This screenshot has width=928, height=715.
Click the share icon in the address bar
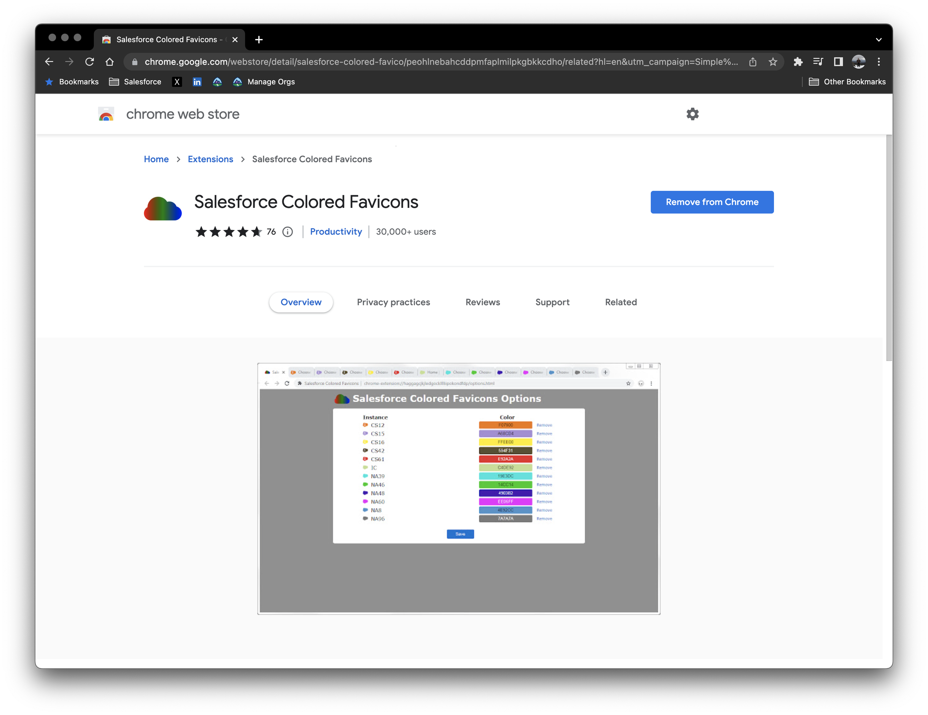tap(753, 62)
